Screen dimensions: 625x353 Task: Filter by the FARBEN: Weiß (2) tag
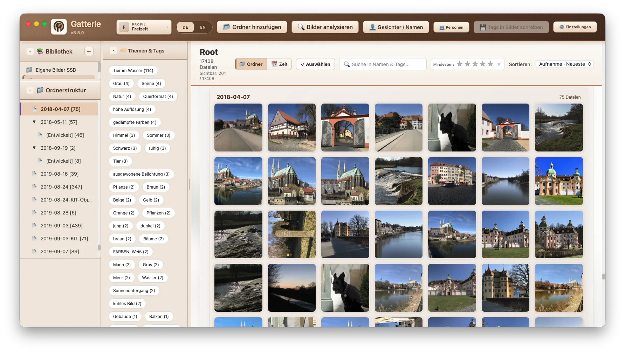[131, 252]
